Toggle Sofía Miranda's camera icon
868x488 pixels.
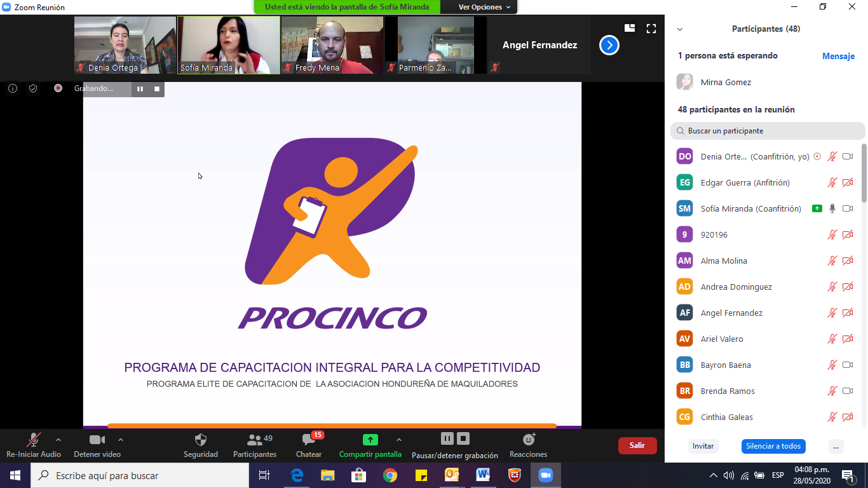848,208
